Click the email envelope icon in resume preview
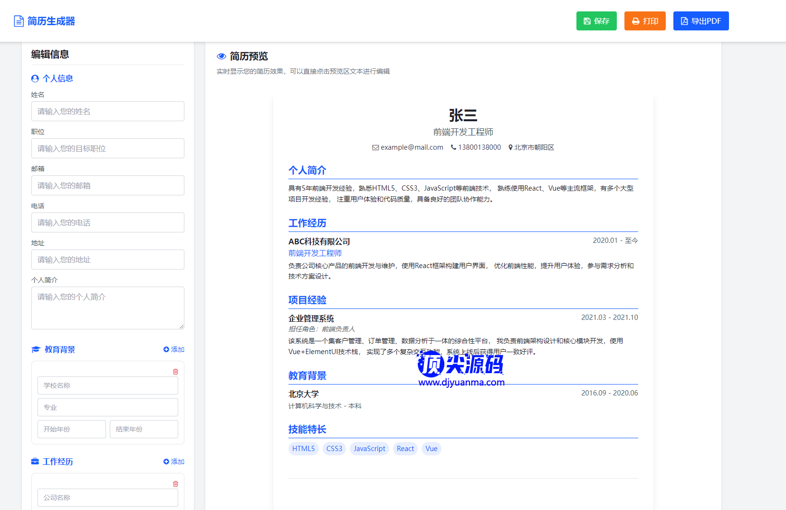This screenshot has height=510, width=786. pos(375,148)
